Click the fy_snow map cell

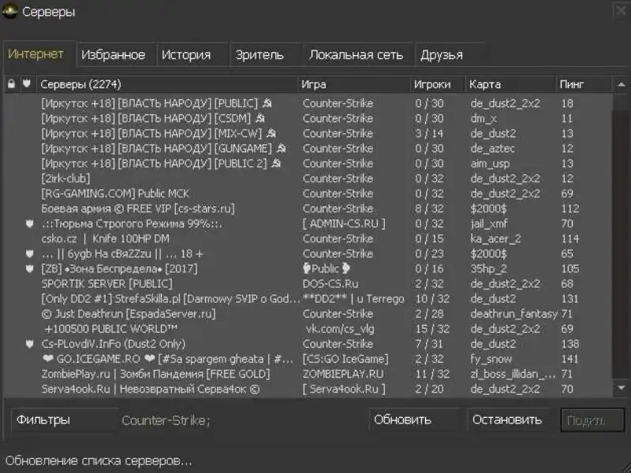491,359
